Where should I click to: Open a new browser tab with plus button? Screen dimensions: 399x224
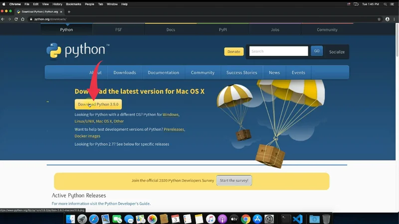click(x=69, y=11)
